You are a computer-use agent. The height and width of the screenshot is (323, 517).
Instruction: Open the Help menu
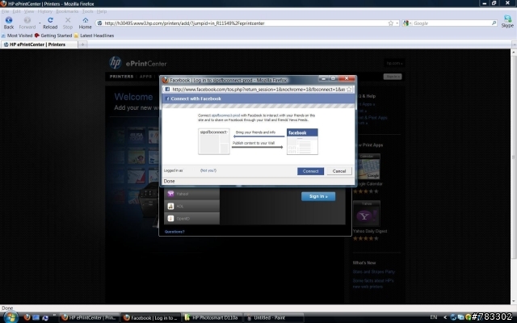102,11
